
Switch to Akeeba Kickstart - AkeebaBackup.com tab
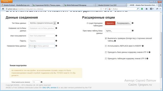pyautogui.click(x=16, y=5)
